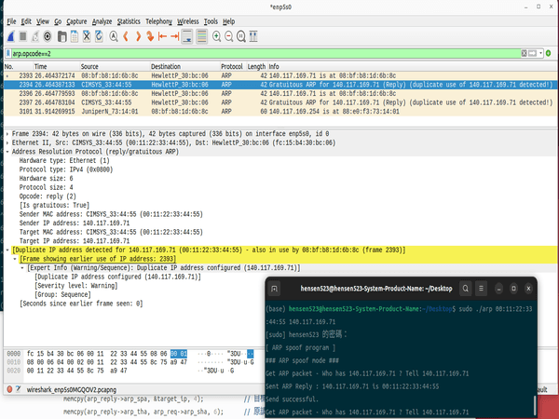Open the Telephony menu
559x419 pixels.
[158, 21]
